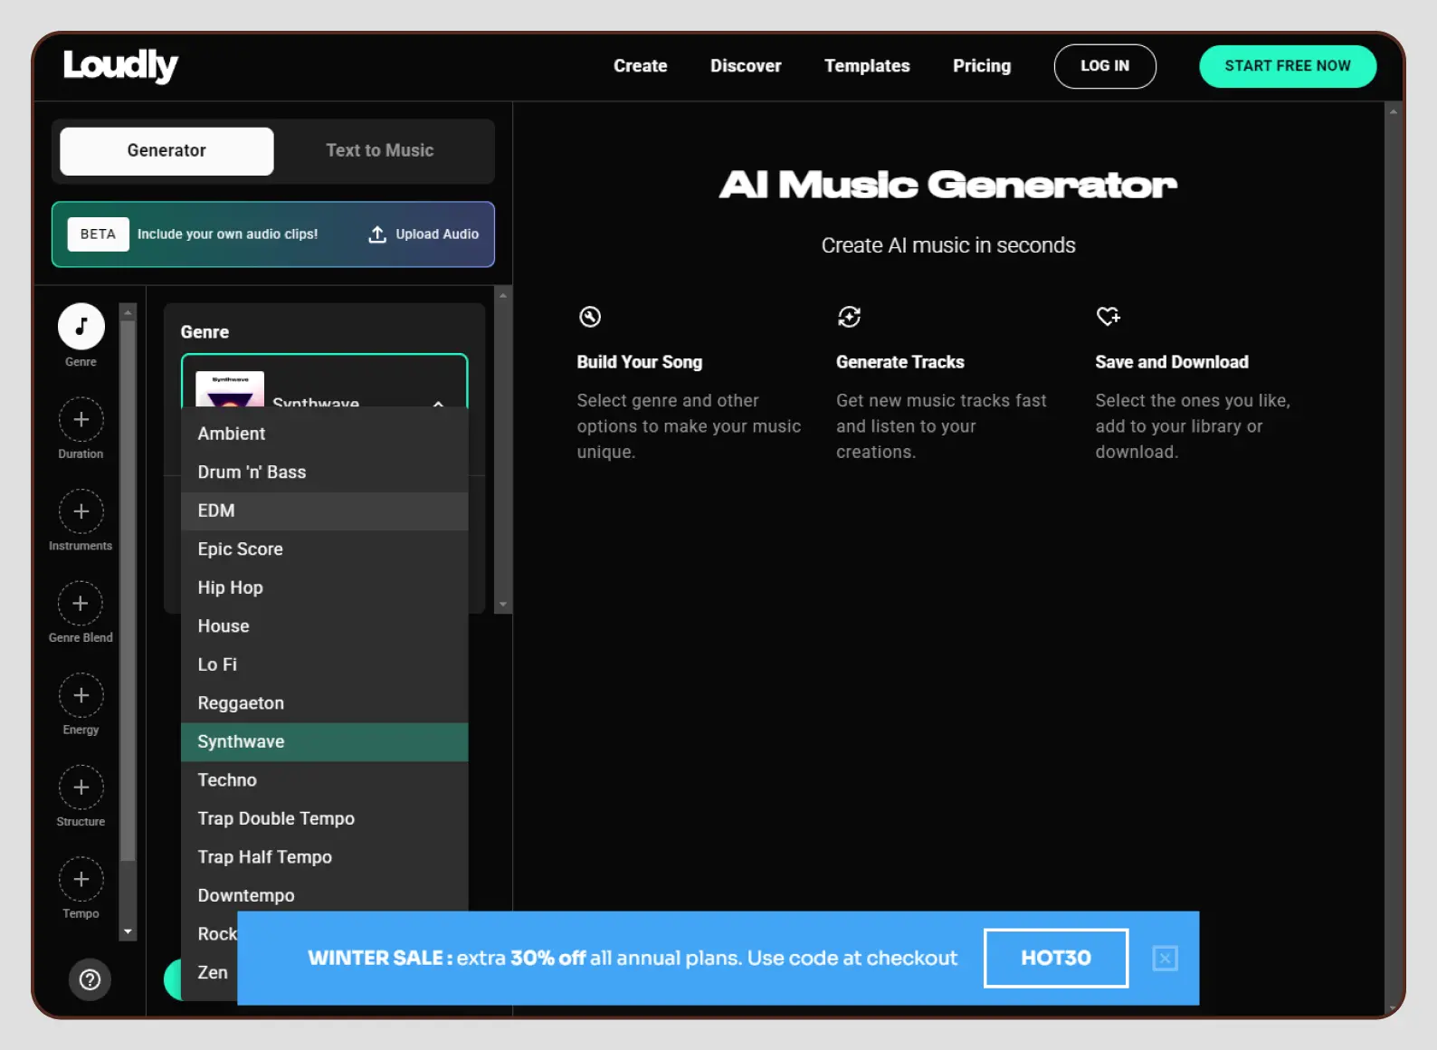Click the LOG IN button
This screenshot has width=1437, height=1050.
click(1105, 66)
